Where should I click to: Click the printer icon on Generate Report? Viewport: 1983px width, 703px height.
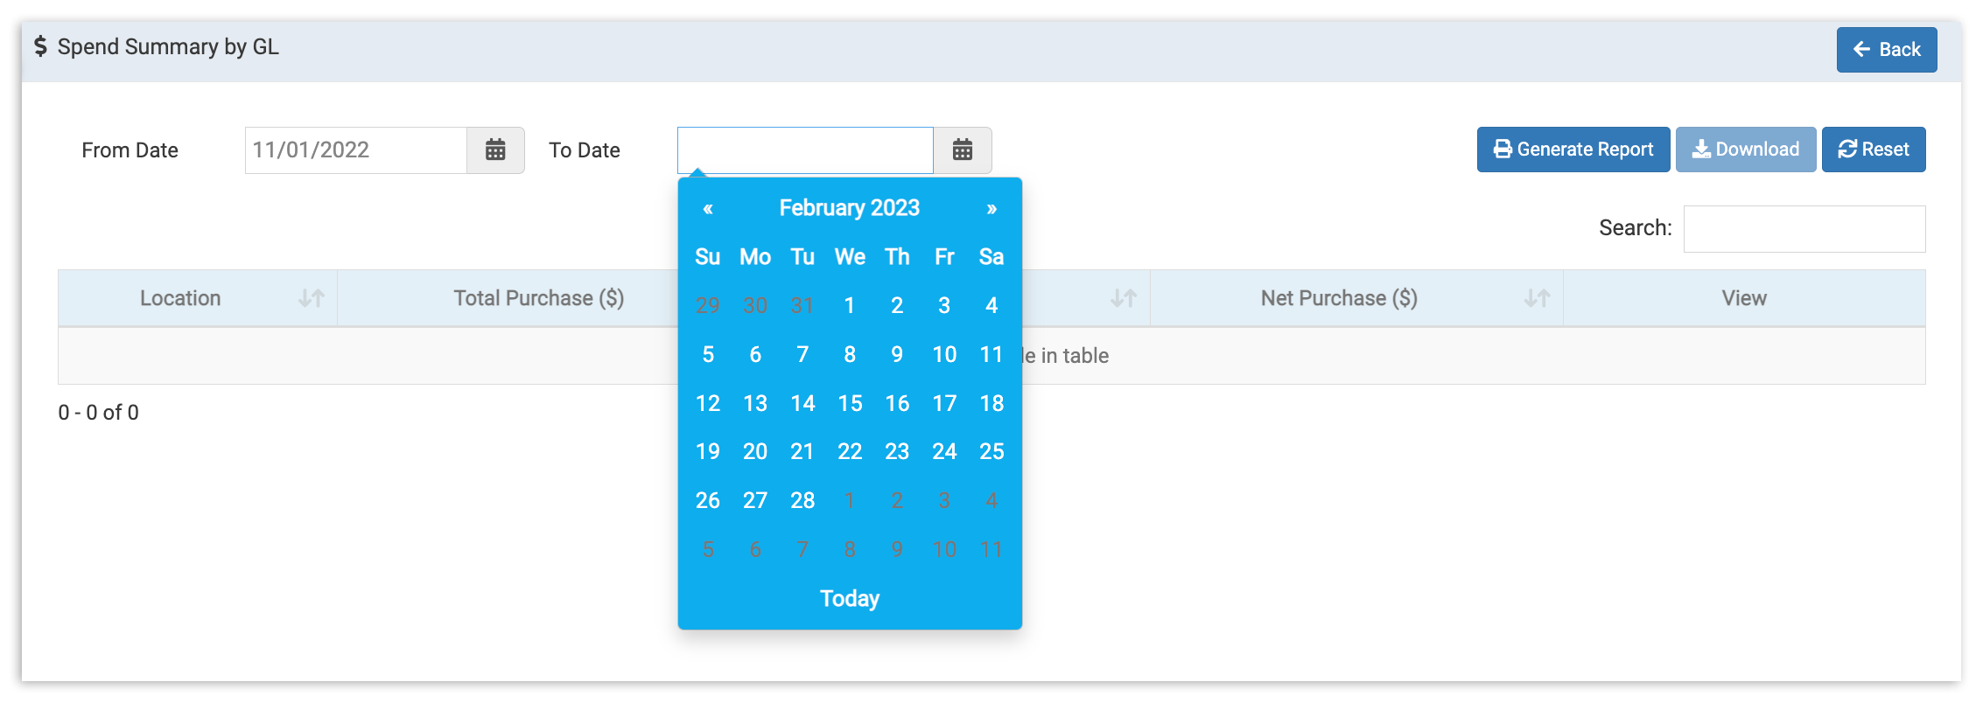(1502, 149)
